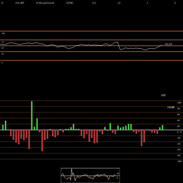
Task: Click the RSI axis label 30
Action: click(3, 54)
